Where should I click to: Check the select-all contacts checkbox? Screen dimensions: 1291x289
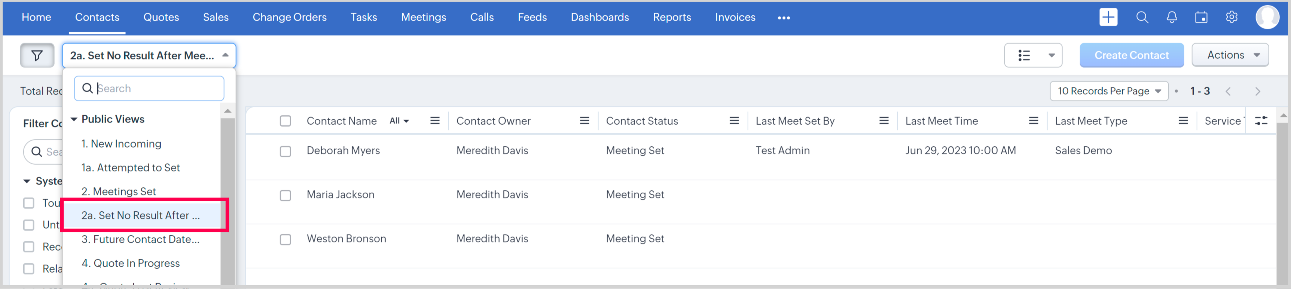pyautogui.click(x=285, y=121)
